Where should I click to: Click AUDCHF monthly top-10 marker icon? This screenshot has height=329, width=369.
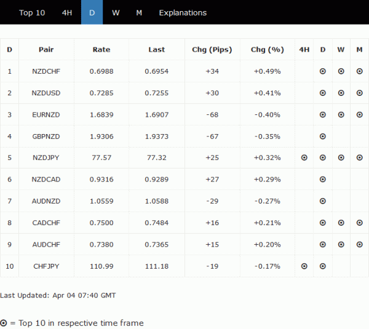pyautogui.click(x=359, y=245)
